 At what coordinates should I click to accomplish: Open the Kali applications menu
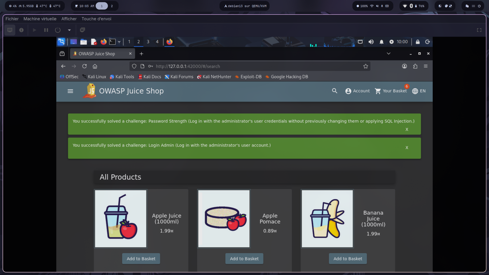(61, 42)
